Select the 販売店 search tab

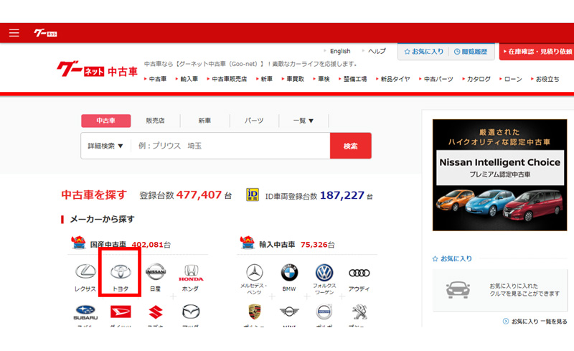[155, 121]
